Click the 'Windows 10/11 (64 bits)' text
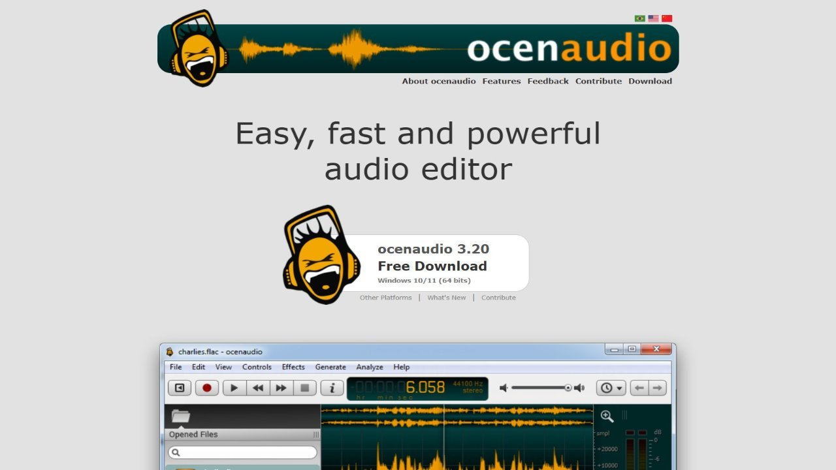Viewport: 836px width, 470px height. 424,281
